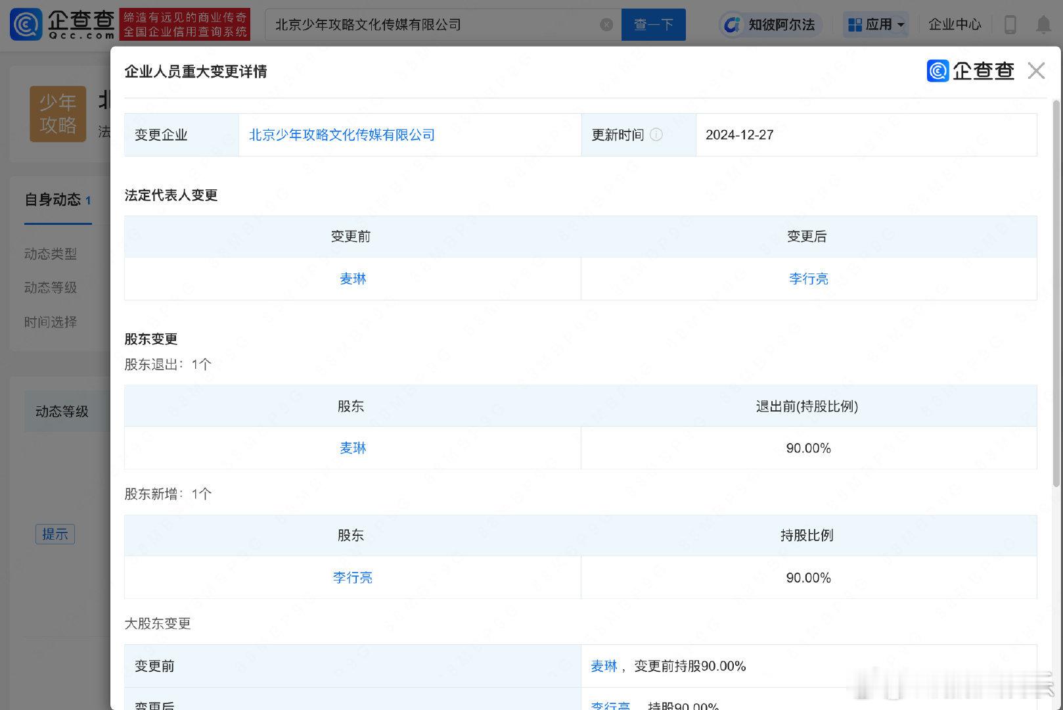Open 李行亮 under 法定代表人变更 变更后
This screenshot has height=710, width=1063.
pyautogui.click(x=808, y=279)
